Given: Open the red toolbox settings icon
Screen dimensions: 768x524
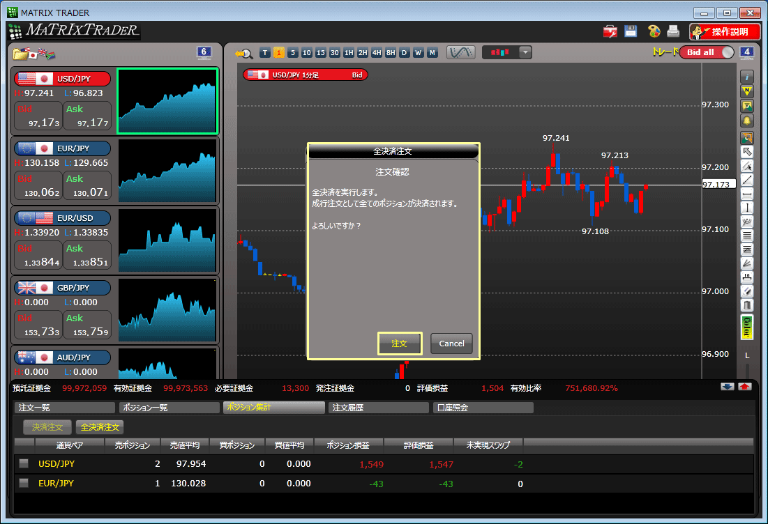Looking at the screenshot, I should coord(610,32).
